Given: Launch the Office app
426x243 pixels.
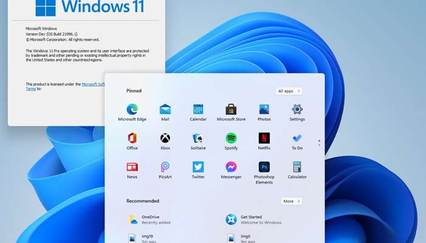Looking at the screenshot, I should point(132,141).
